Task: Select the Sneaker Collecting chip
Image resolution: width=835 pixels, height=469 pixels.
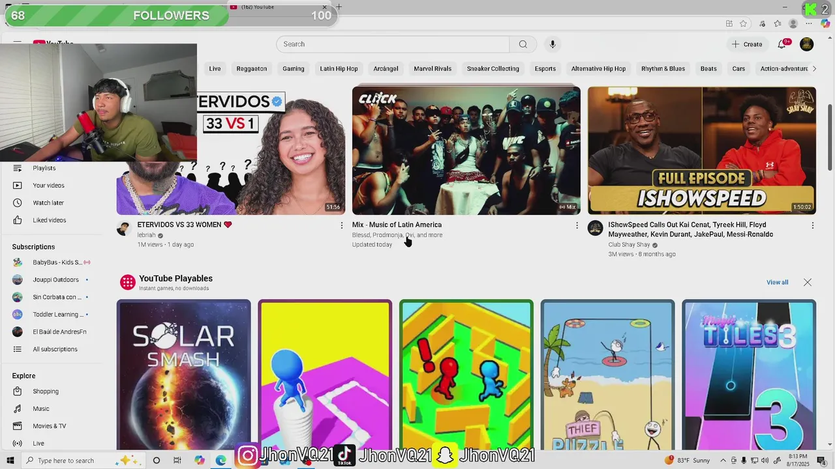Action: pyautogui.click(x=493, y=68)
